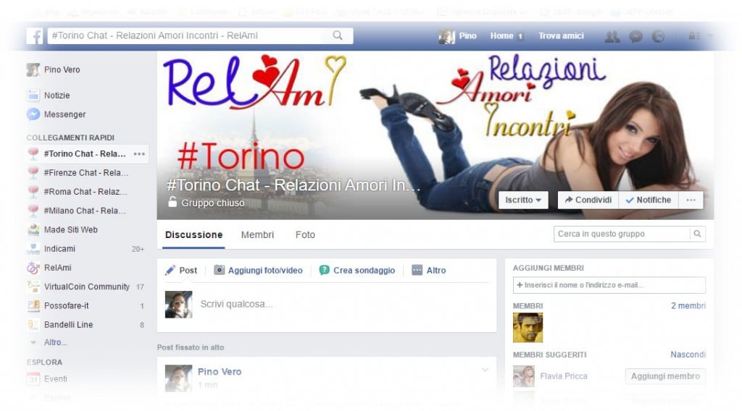Open the chevron menu on Pino Vero's post
The width and height of the screenshot is (742, 411).
click(x=485, y=370)
